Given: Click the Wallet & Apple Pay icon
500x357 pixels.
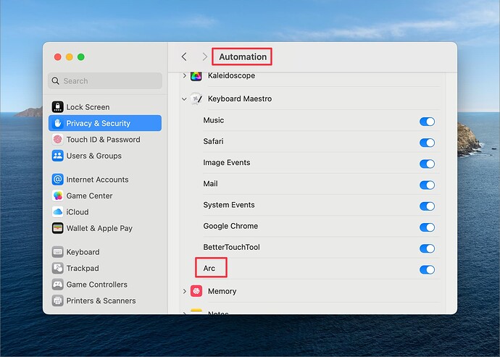Looking at the screenshot, I should (x=58, y=228).
